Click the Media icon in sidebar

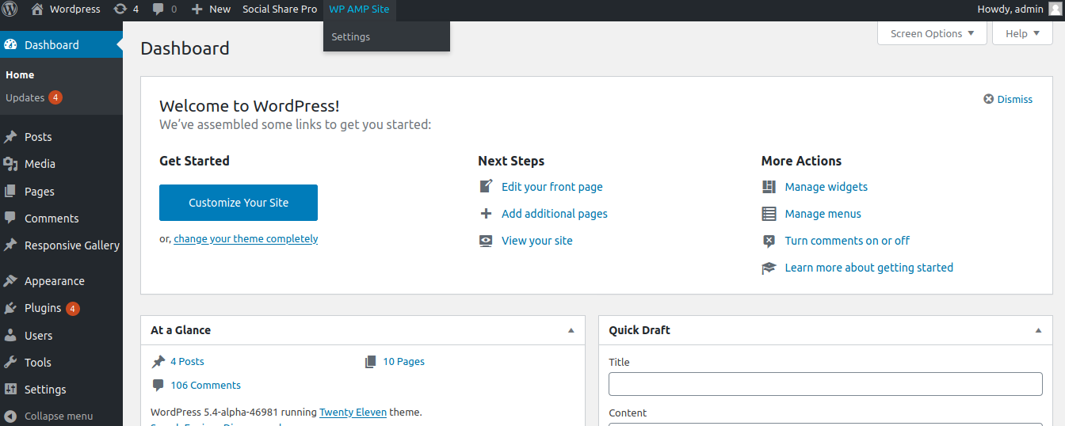coord(10,164)
